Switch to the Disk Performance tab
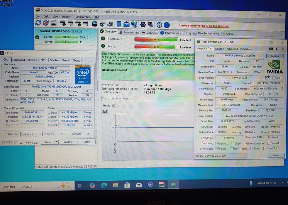 tap(206, 33)
